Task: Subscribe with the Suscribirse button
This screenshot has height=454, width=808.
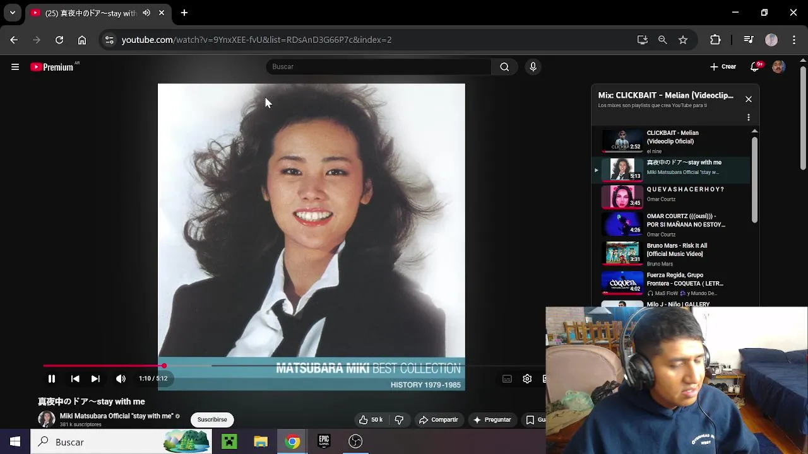Action: point(212,419)
